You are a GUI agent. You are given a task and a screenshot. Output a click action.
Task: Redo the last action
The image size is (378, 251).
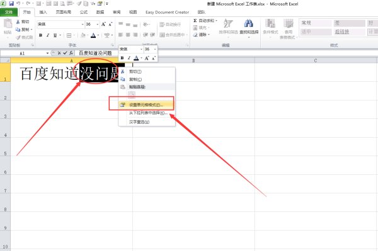tap(28, 4)
